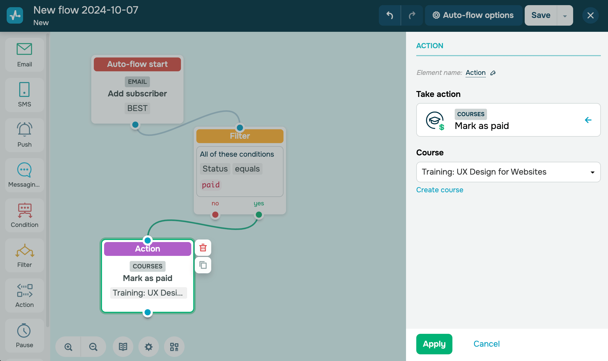
Task: Open Auto-flow options
Action: tap(473, 15)
